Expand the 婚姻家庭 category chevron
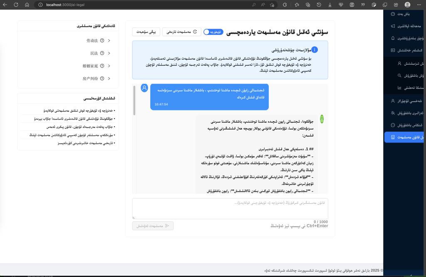The image size is (426, 277). (x=109, y=66)
